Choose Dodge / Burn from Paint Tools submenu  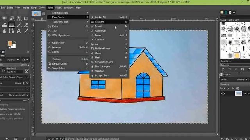[109, 75]
